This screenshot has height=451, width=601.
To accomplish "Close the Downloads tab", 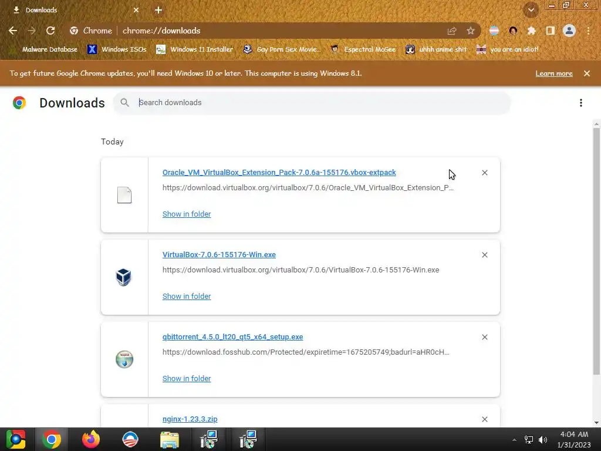I will pyautogui.click(x=136, y=10).
